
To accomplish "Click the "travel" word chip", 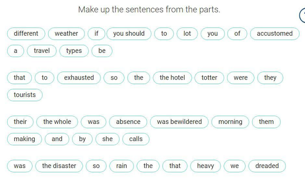I will (x=41, y=51).
